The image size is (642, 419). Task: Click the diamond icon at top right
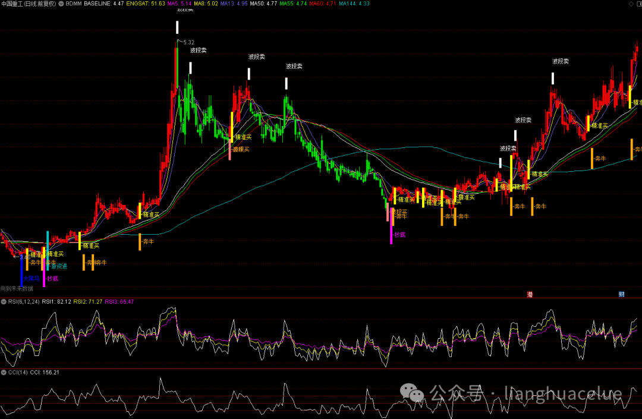coord(631,4)
